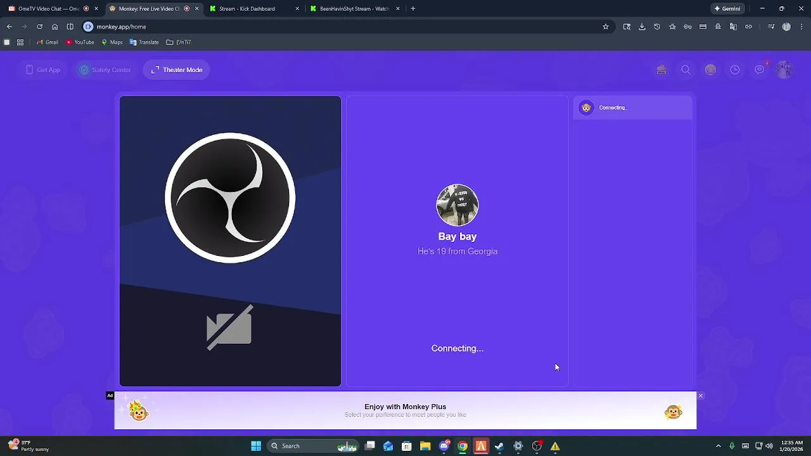
Task: Open the Gmail bookmark
Action: coord(48,42)
